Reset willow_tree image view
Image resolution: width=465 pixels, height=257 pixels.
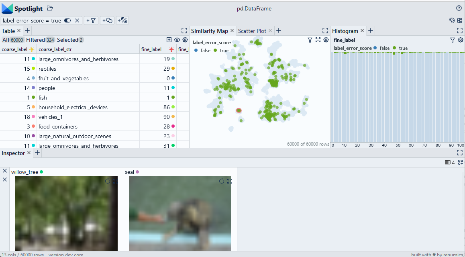107,181
